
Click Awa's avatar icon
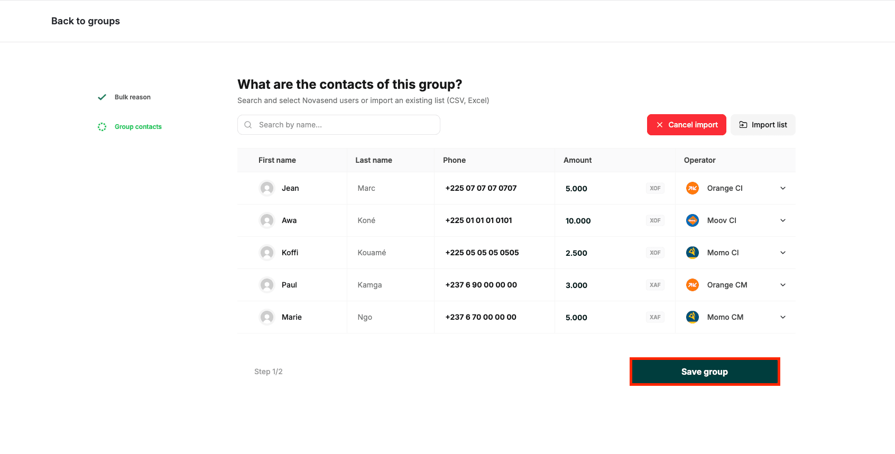[267, 220]
